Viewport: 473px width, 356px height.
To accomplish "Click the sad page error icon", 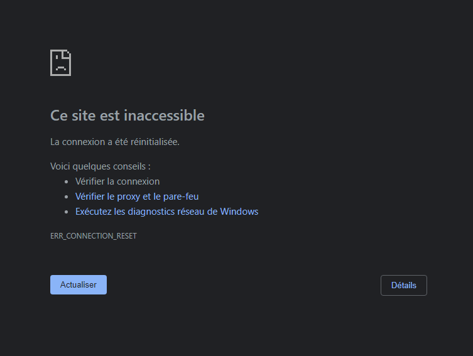I will [60, 63].
